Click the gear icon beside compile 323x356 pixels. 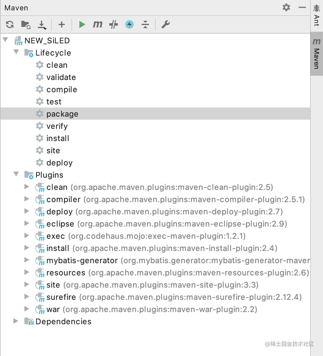(x=40, y=89)
